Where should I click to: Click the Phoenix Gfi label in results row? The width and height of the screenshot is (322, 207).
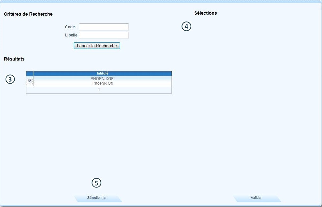(x=102, y=83)
